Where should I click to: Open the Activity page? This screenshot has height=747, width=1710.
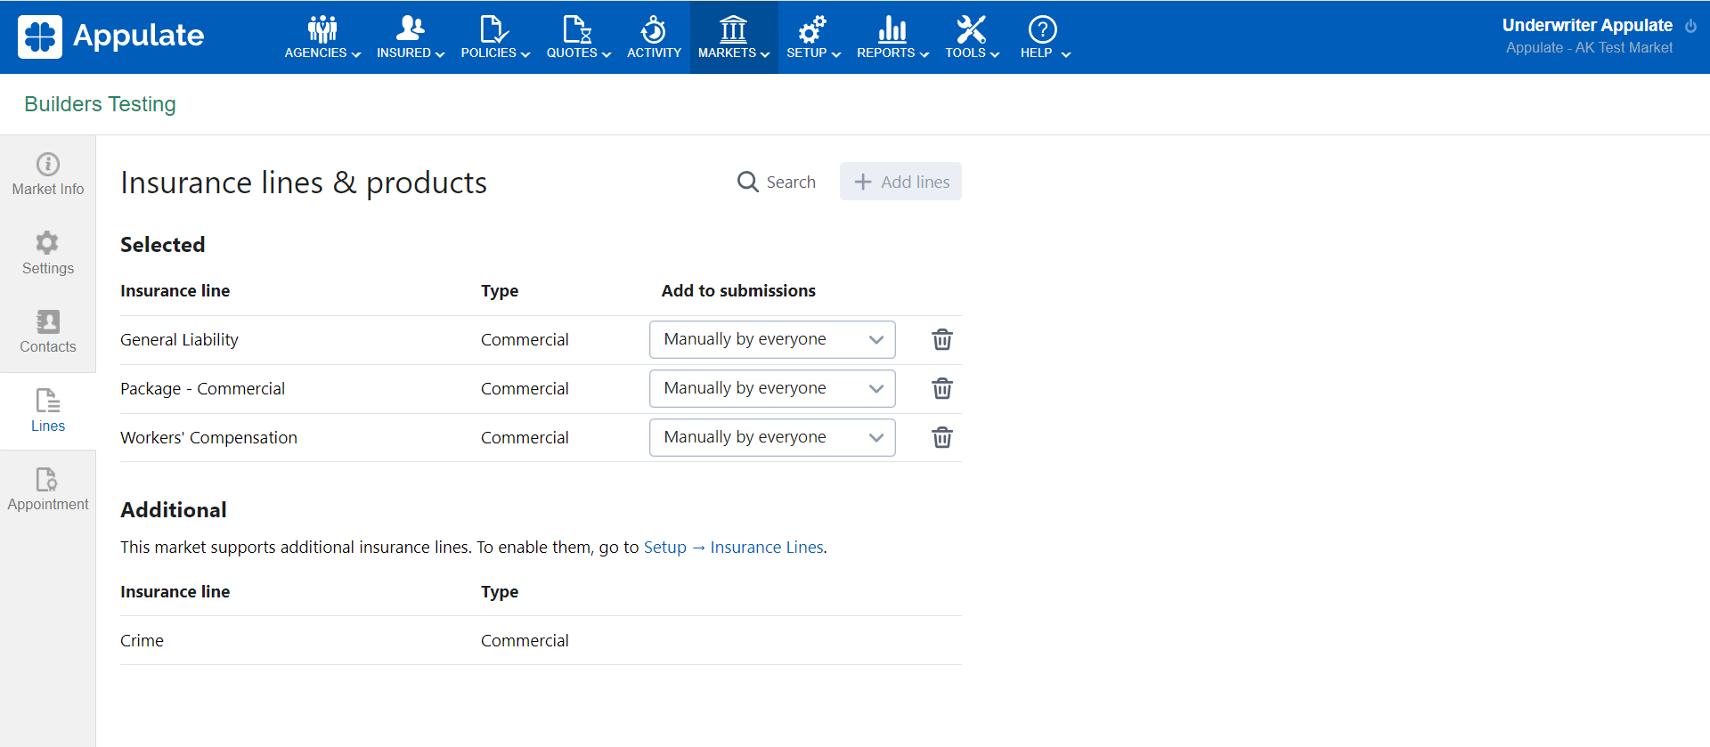coord(654,37)
